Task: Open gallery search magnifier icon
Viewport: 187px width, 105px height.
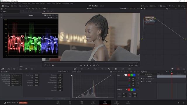Action: pos(33,9)
